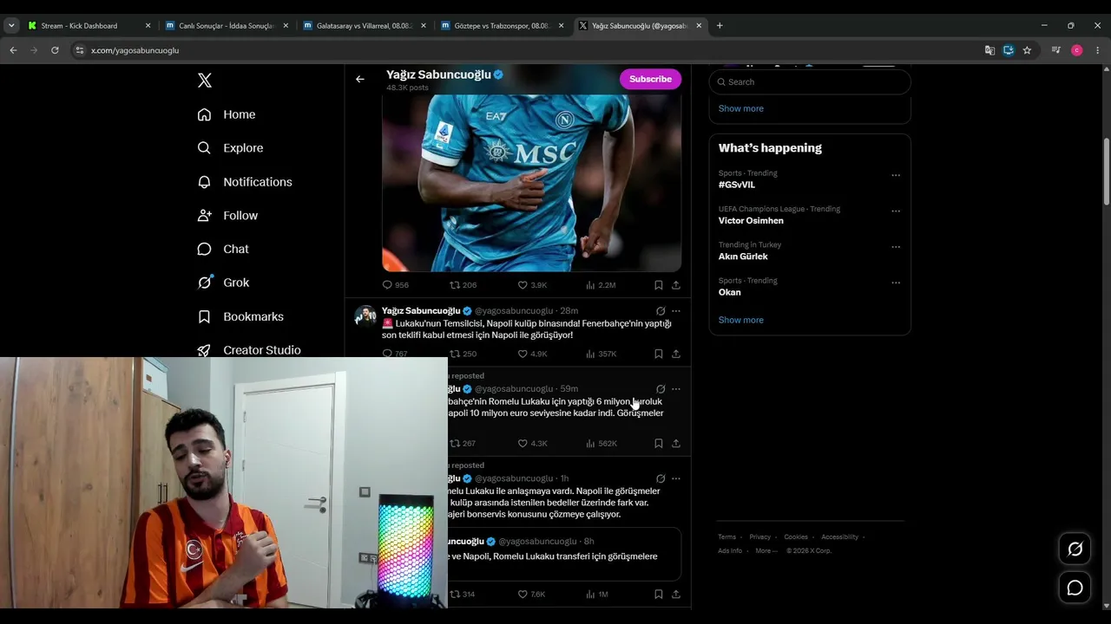The height and width of the screenshot is (624, 1111).
Task: Share the post with 562K views
Action: click(676, 444)
